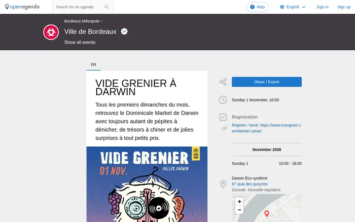Click the event description paragraph
Image resolution: width=355 pixels, height=222 pixels.
147,121
